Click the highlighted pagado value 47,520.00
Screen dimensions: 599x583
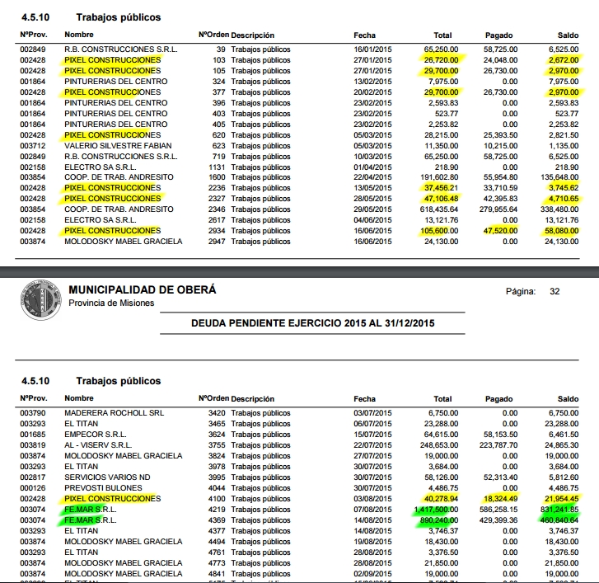tap(499, 231)
